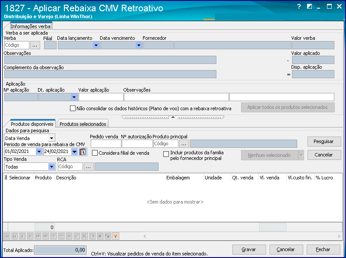346x258 pixels.
Task: Insert record with plus icon
Action: pos(54,236)
